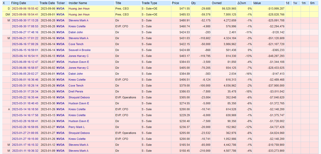Open Shoquist Debora in the 2023-05-18 trade row
The height and width of the screenshot is (154, 321).
pyautogui.click(x=79, y=97)
